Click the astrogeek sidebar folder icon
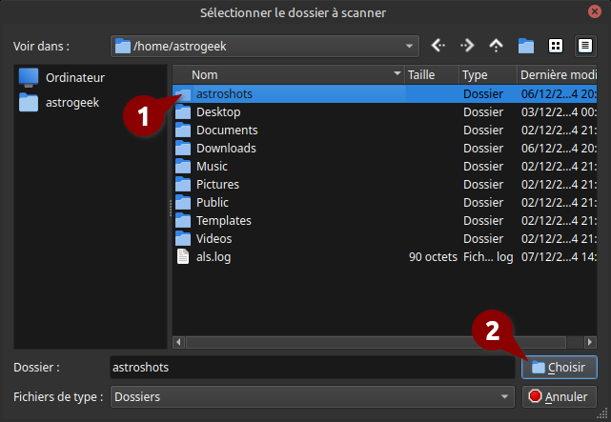 tap(29, 102)
